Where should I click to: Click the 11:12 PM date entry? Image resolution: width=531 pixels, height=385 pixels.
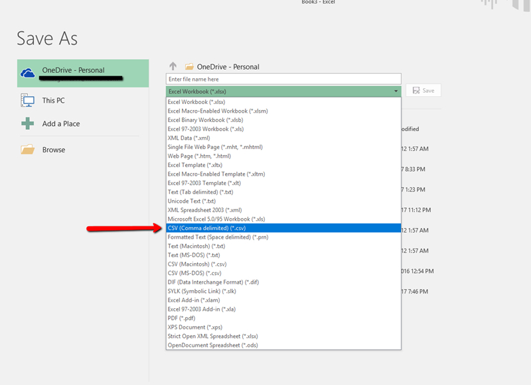pos(416,210)
